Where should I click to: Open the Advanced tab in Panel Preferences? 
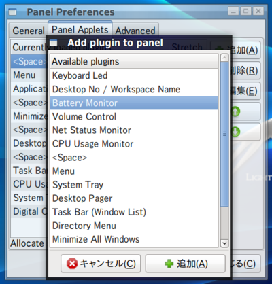pos(135,31)
